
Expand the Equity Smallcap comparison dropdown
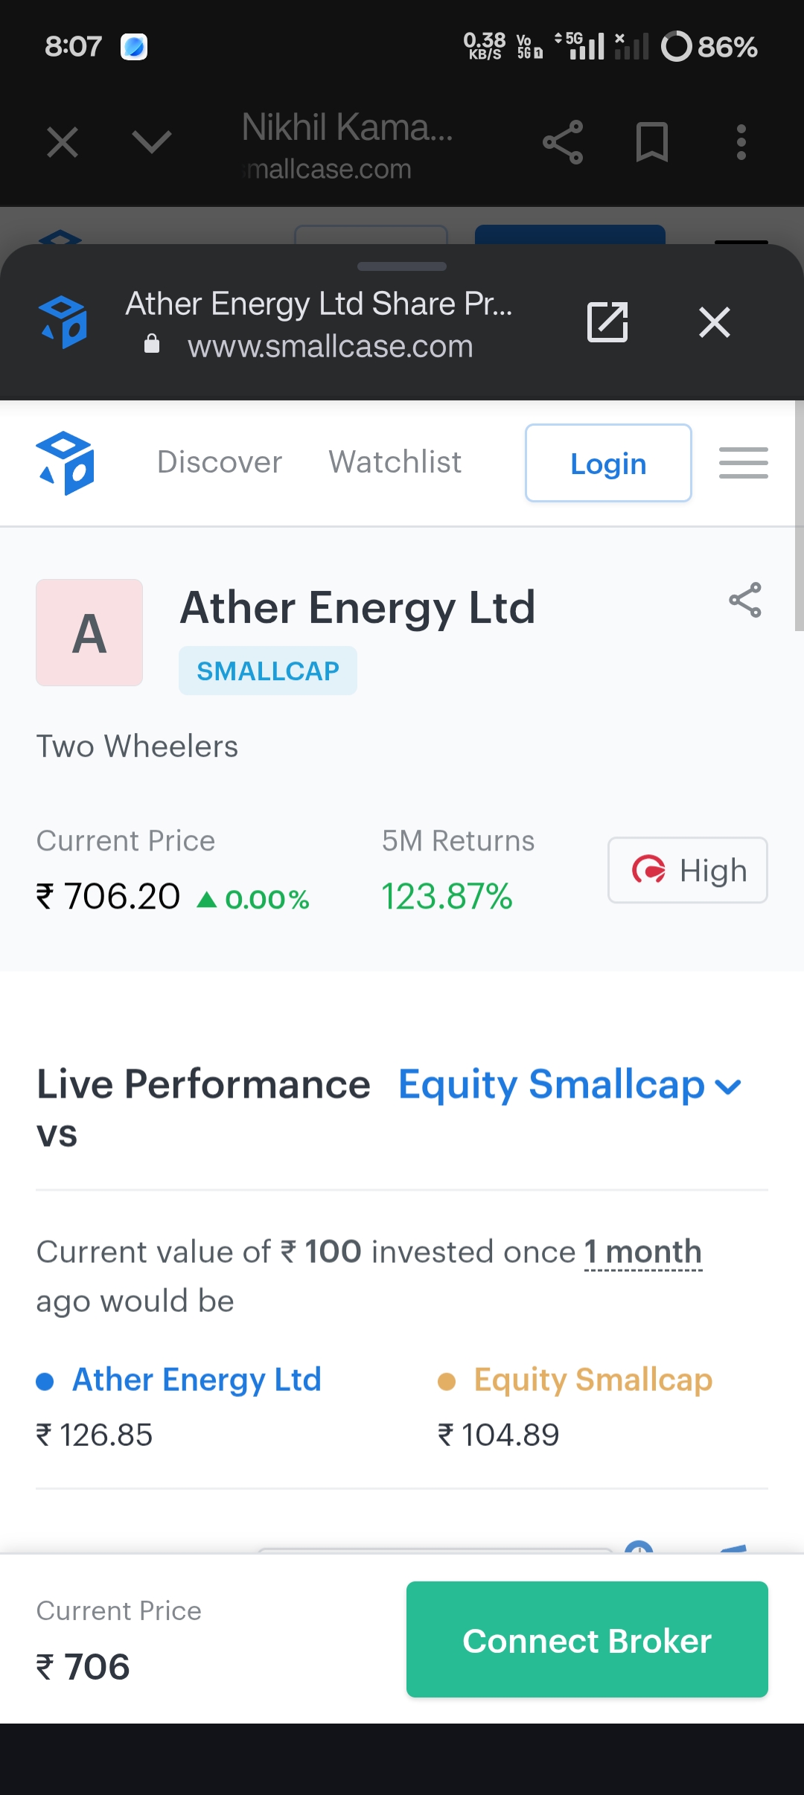(x=570, y=1085)
